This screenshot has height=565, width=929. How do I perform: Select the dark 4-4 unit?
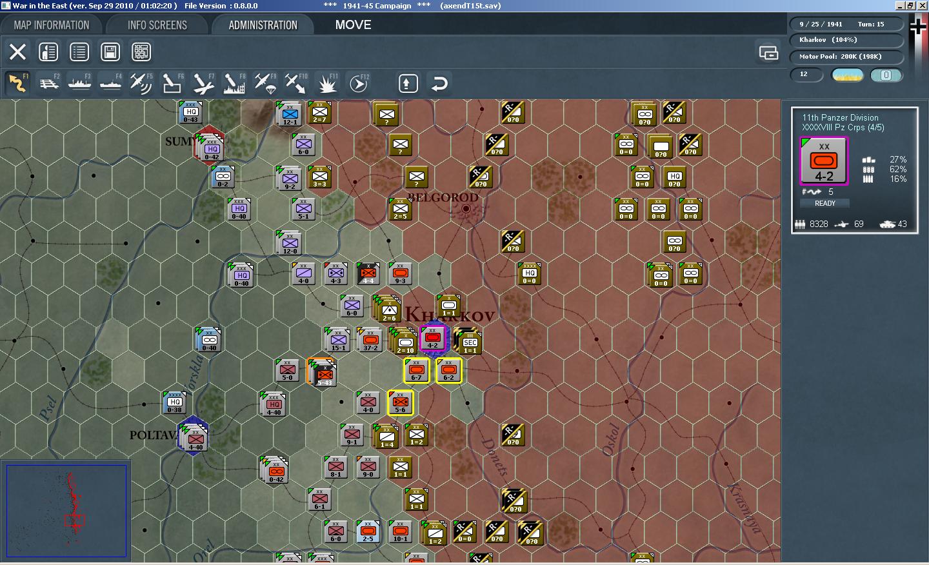coord(368,273)
